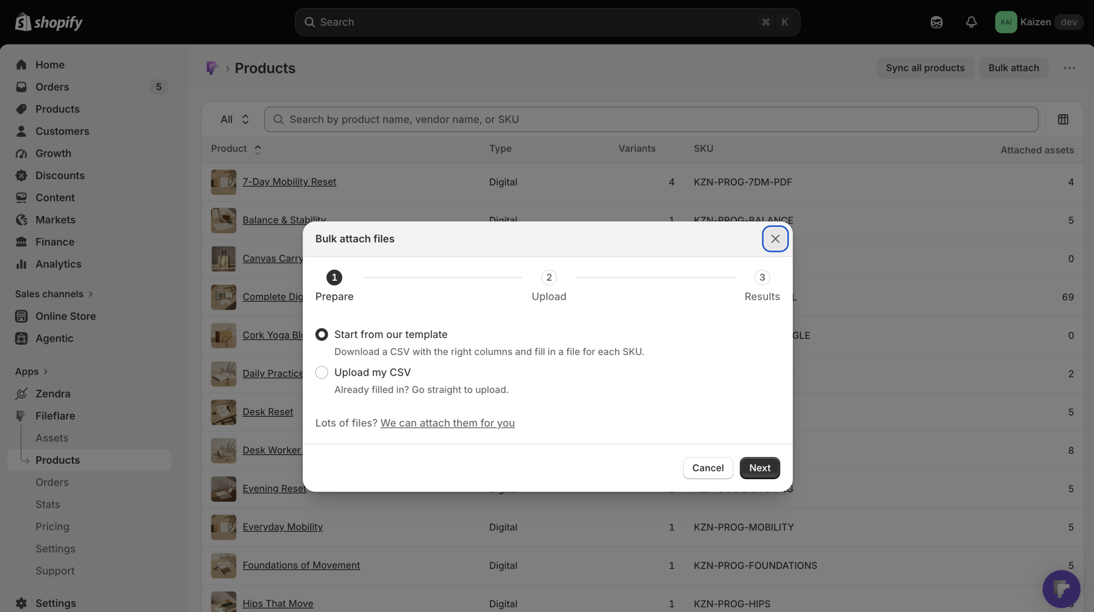This screenshot has height=612, width=1094.
Task: Open Customers in the sidebar
Action: (89, 131)
